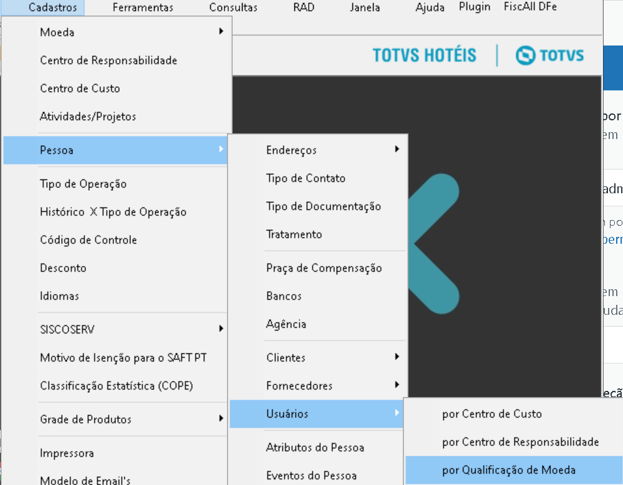623x485 pixels.
Task: Select Endereços in Pessoa submenu
Action: (x=318, y=150)
